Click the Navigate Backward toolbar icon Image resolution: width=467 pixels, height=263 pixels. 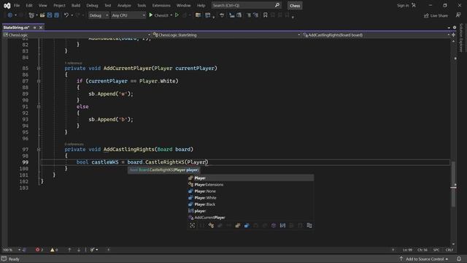[x=9, y=15]
